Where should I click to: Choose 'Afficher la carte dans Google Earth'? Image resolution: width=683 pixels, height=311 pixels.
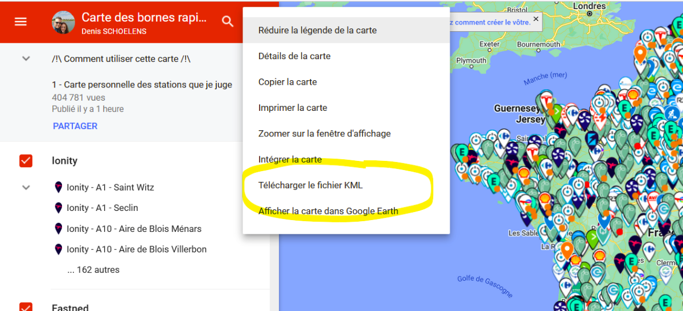click(x=346, y=211)
